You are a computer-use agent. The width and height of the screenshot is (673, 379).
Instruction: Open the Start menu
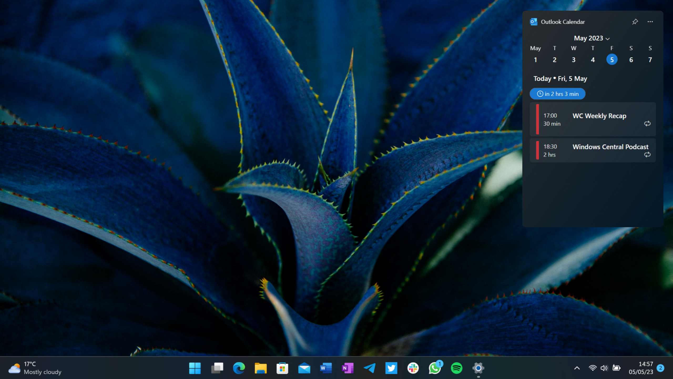[x=195, y=368]
